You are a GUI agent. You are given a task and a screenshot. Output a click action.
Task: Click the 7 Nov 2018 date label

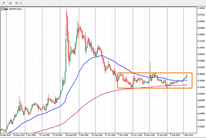tap(123, 134)
